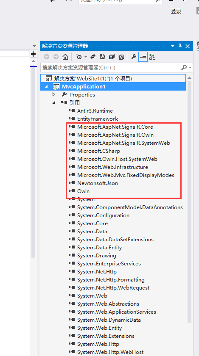Collapse the 引用 references node
Screen dimensions: 199x356
(54, 102)
